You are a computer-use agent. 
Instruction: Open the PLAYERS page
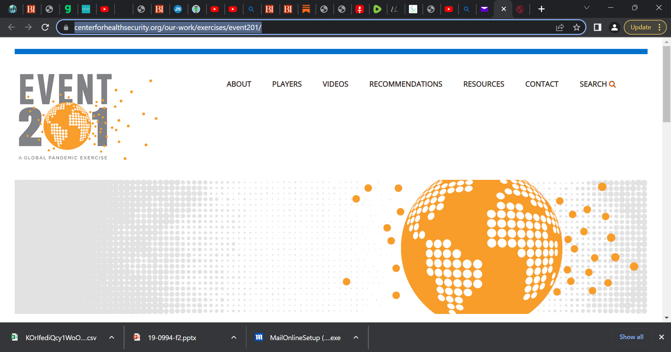click(287, 84)
